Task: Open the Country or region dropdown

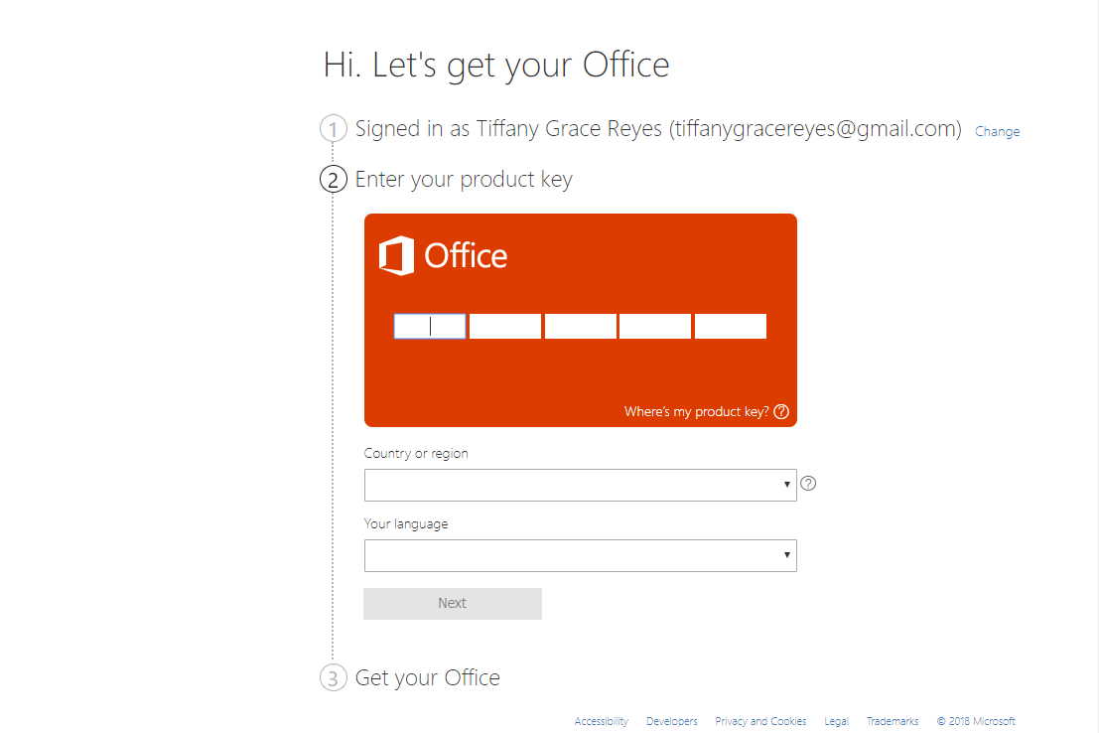Action: 581,486
